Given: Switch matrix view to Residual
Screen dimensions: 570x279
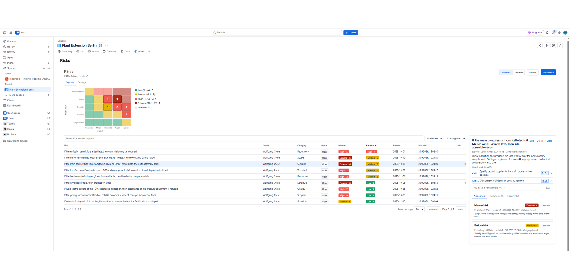Looking at the screenshot, I should (x=519, y=73).
